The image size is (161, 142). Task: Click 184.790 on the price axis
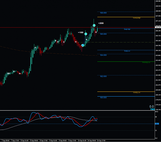tap(158, 46)
